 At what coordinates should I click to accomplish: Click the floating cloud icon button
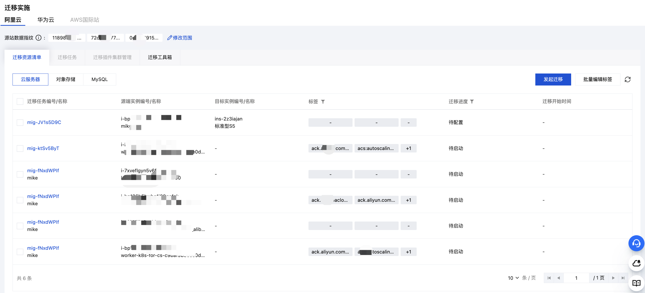(636, 263)
